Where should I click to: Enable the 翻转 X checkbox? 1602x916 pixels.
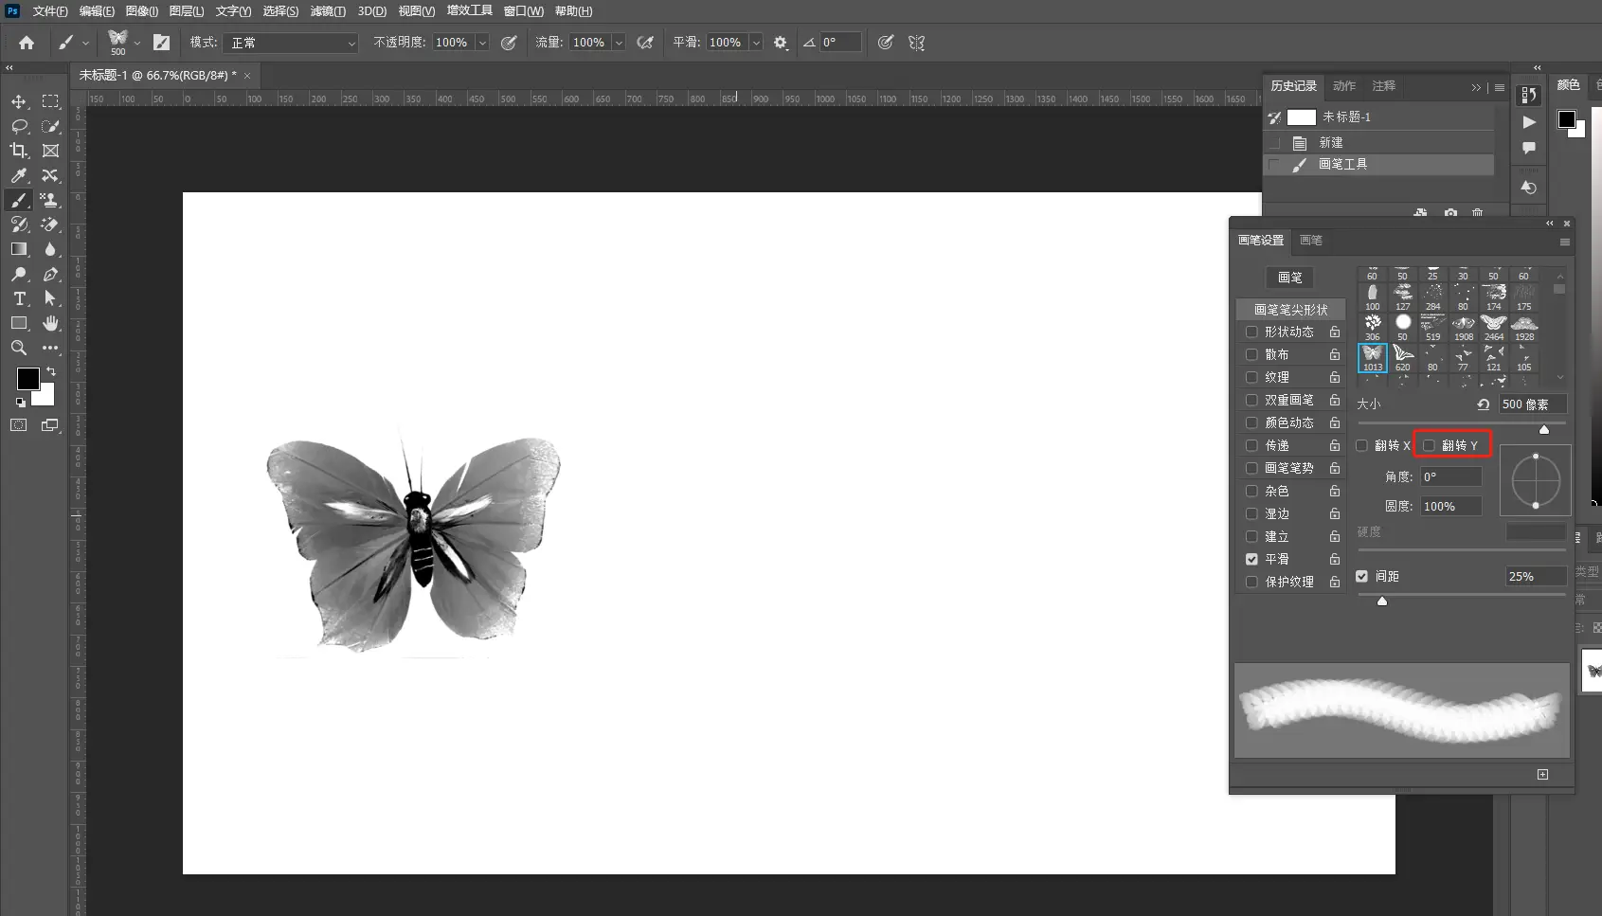point(1362,445)
